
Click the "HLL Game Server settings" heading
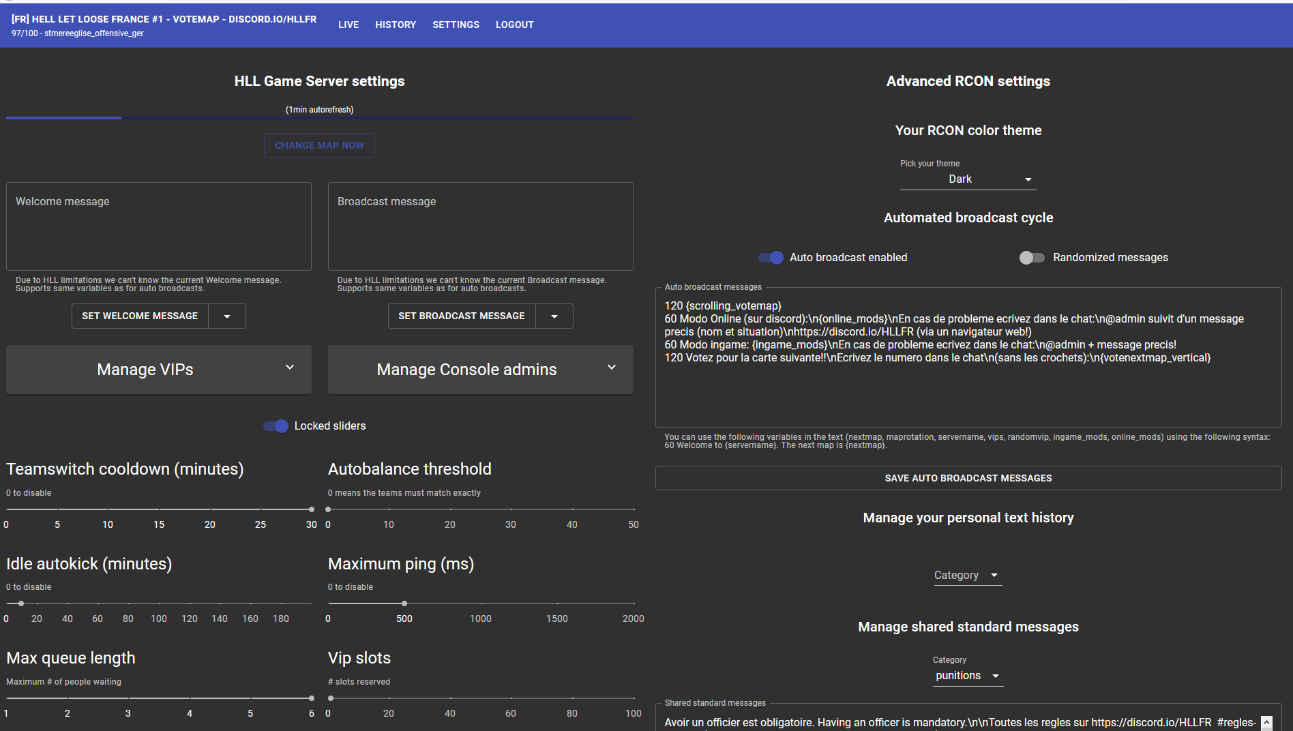(320, 81)
